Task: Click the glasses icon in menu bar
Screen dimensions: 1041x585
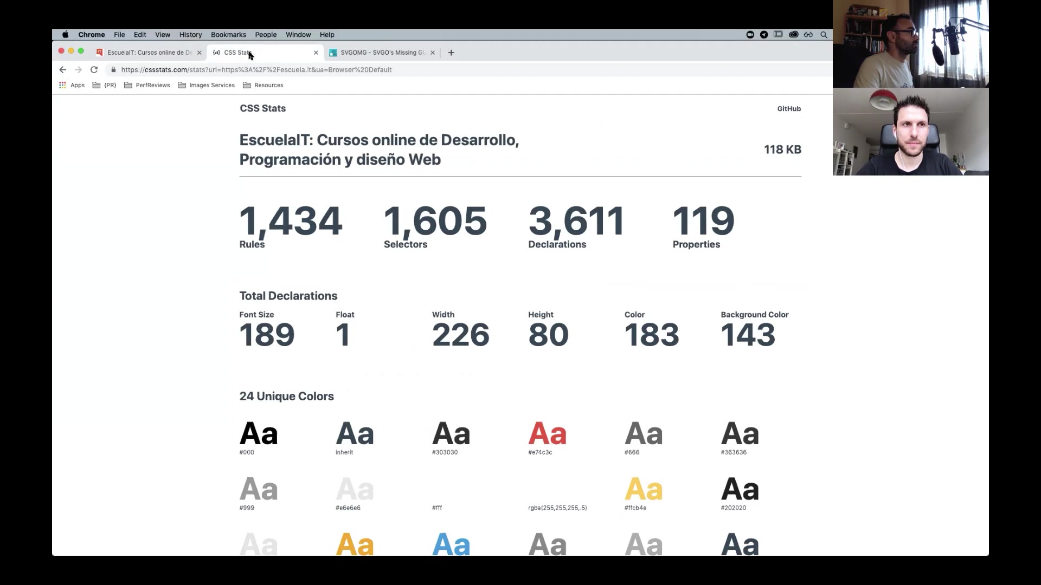Action: (x=808, y=35)
